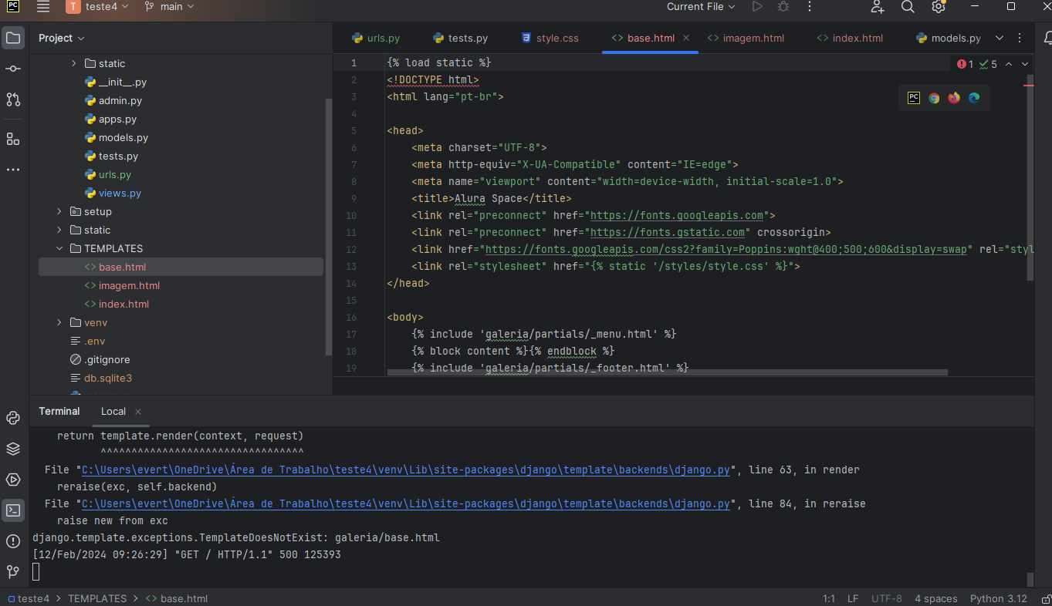Open the Problems tool window
Viewport: 1052px width, 606px height.
13,541
